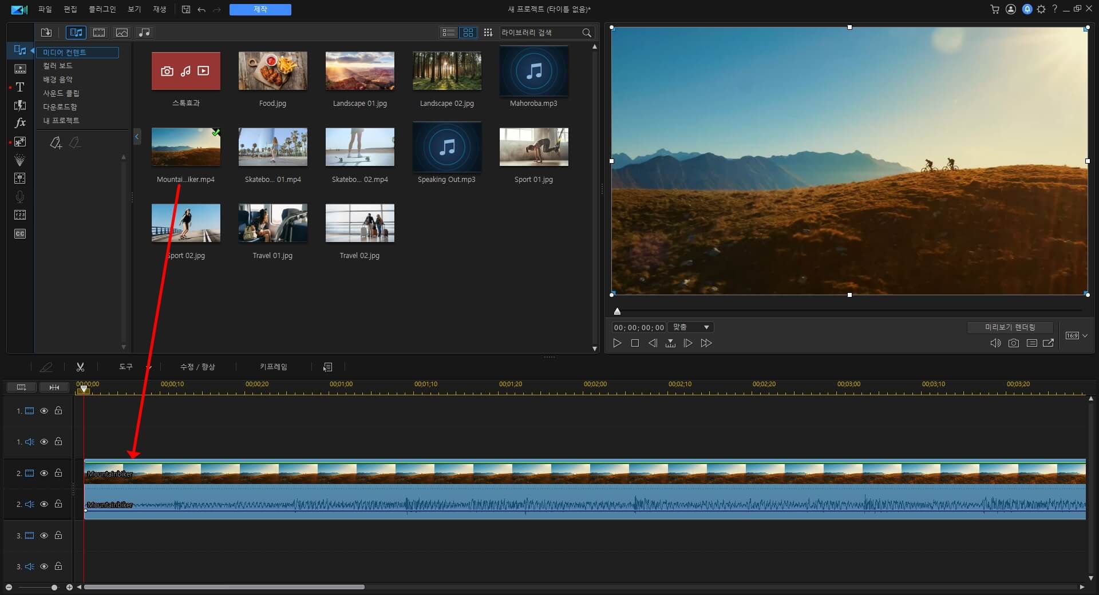Fast forward the preview
The height and width of the screenshot is (595, 1099).
point(706,343)
